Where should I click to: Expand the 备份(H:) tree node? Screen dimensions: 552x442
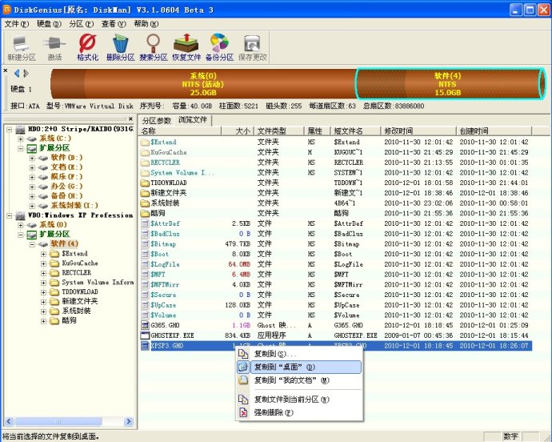(32, 196)
